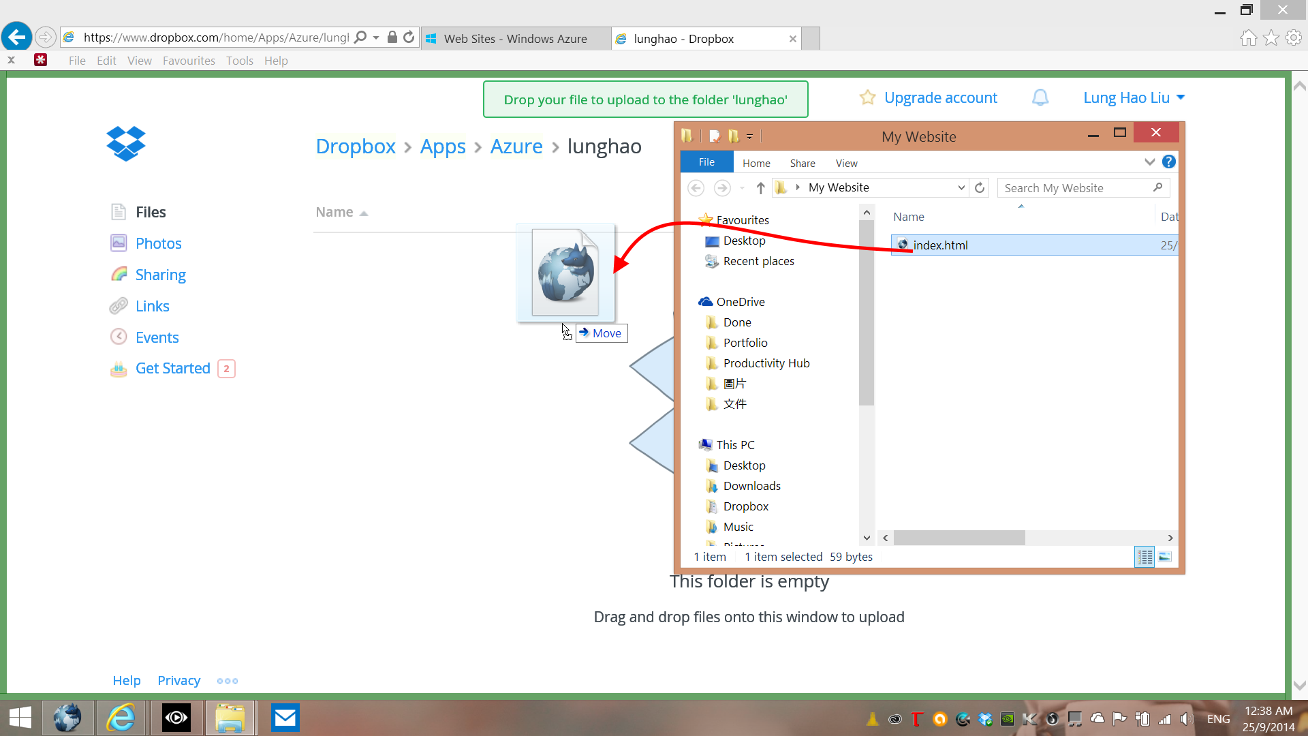
Task: Click the Upgrade account star icon
Action: click(867, 97)
